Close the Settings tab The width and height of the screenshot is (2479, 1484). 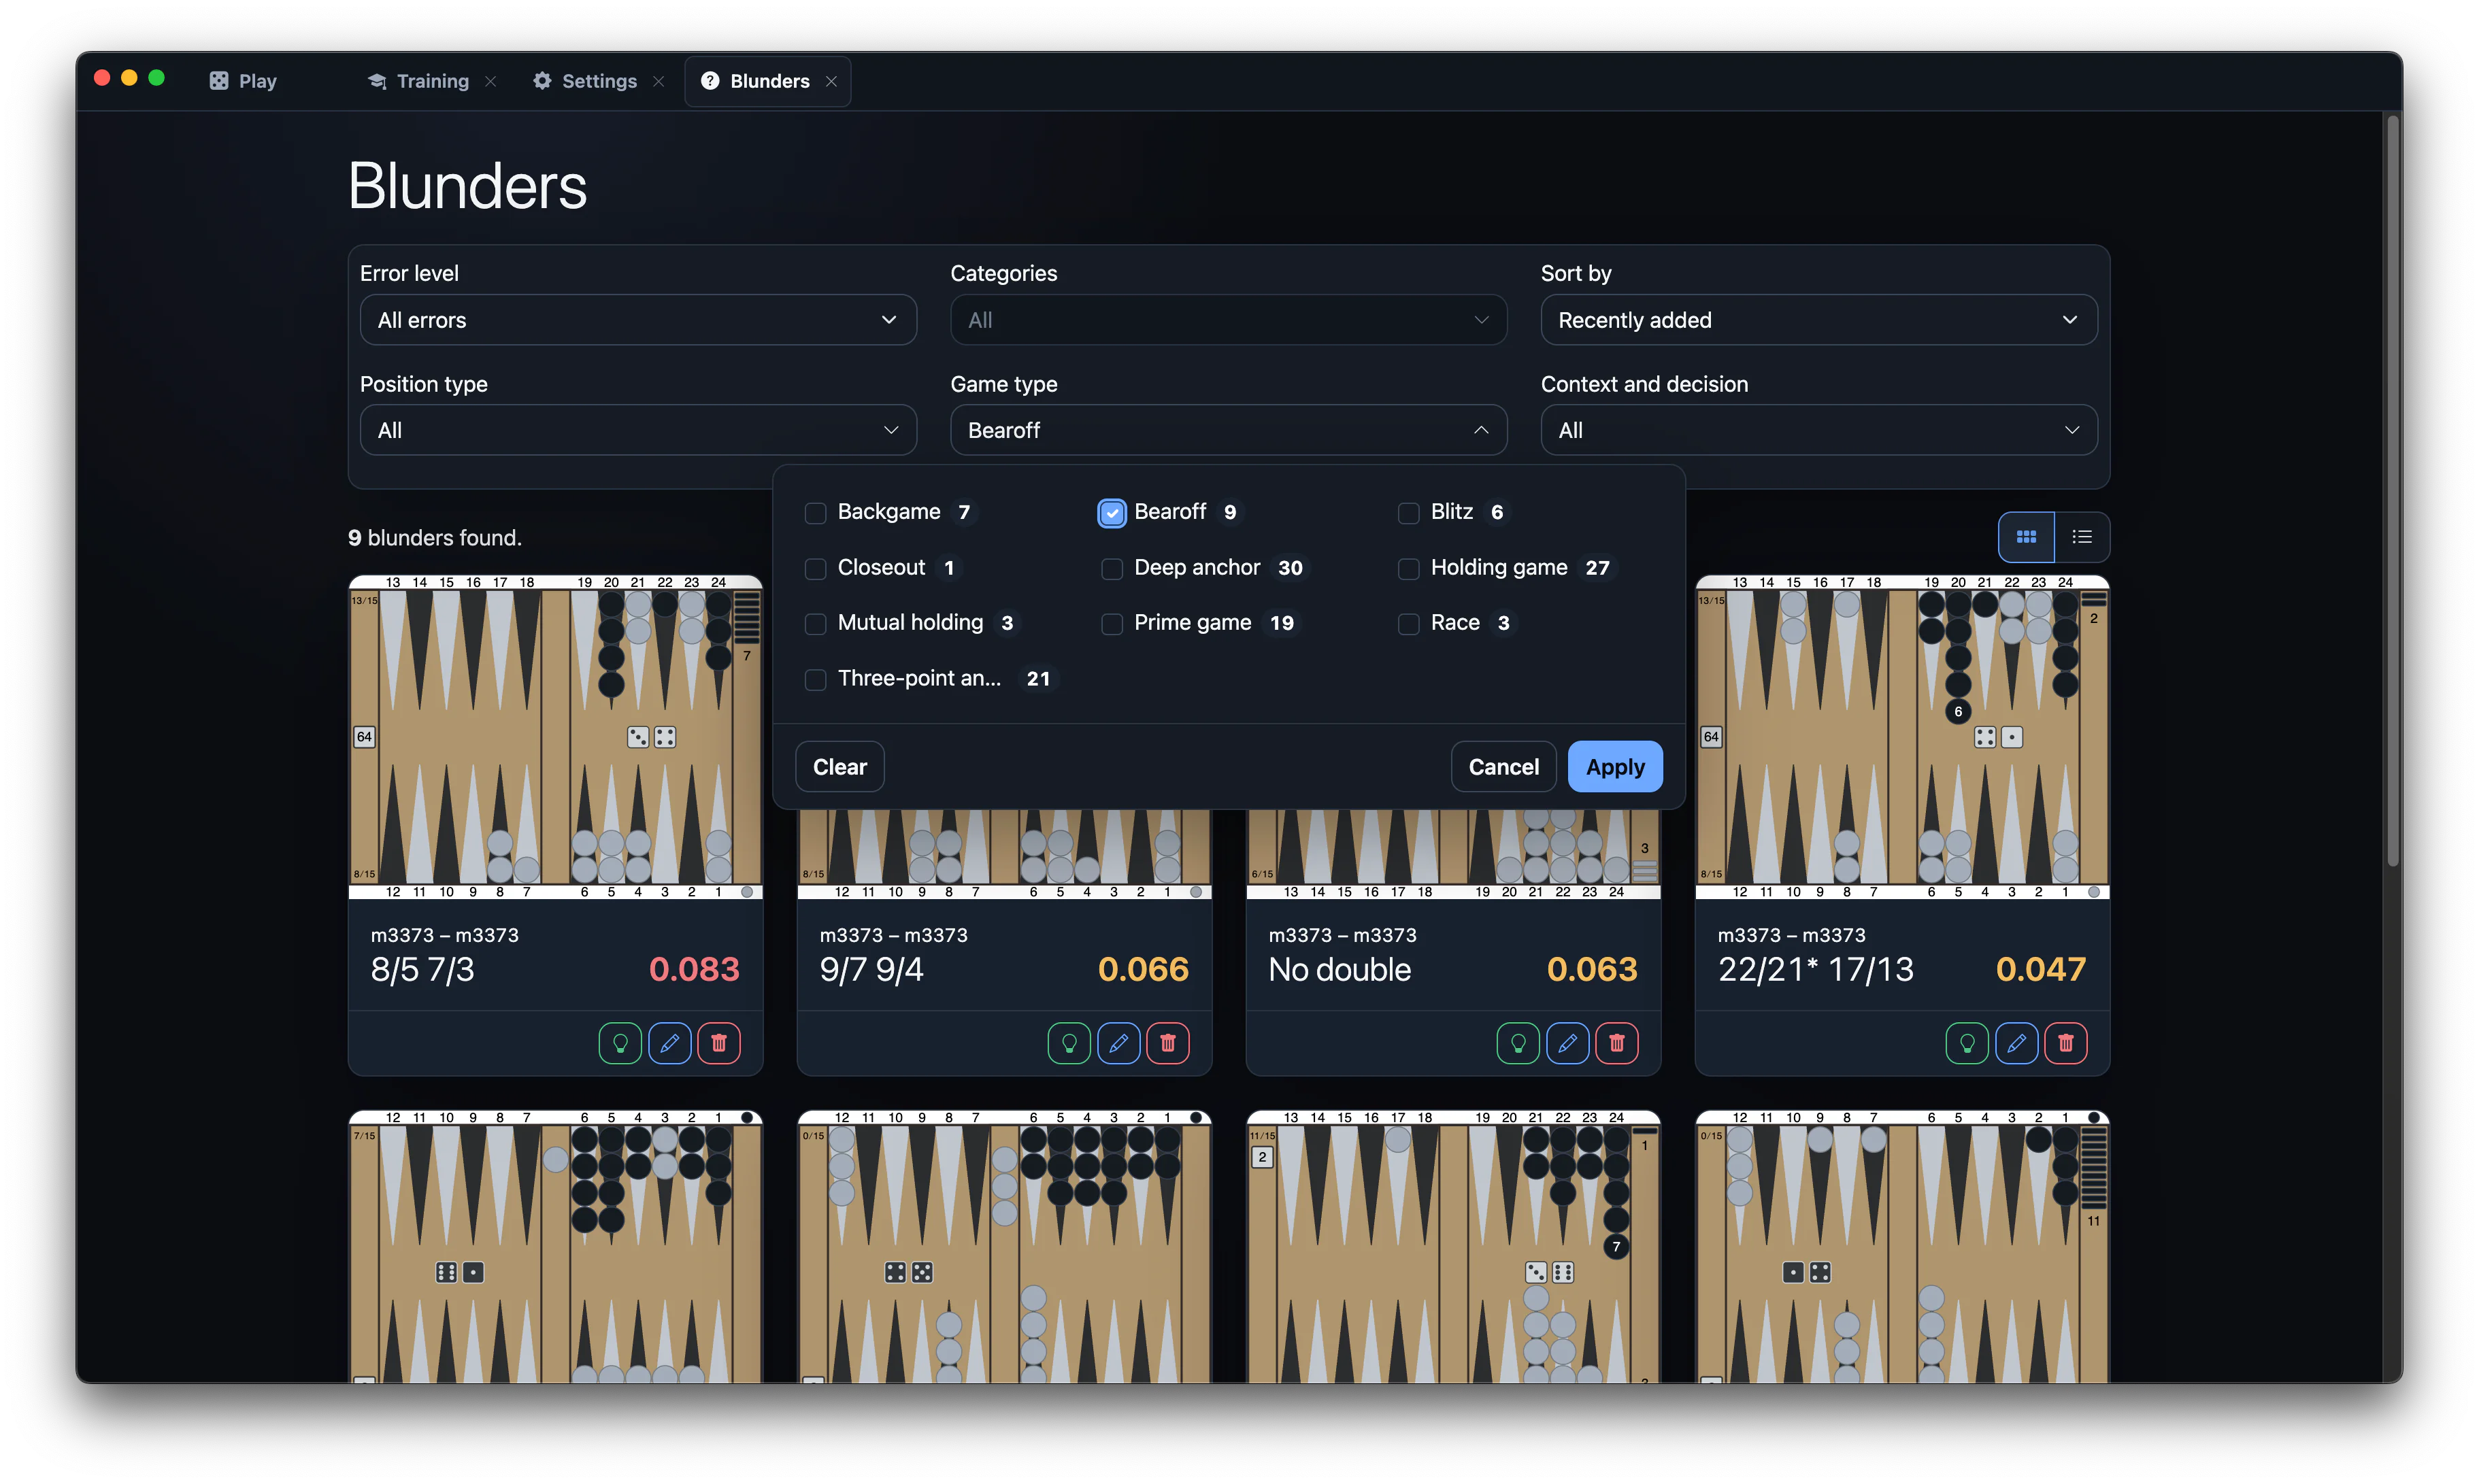pos(658,81)
